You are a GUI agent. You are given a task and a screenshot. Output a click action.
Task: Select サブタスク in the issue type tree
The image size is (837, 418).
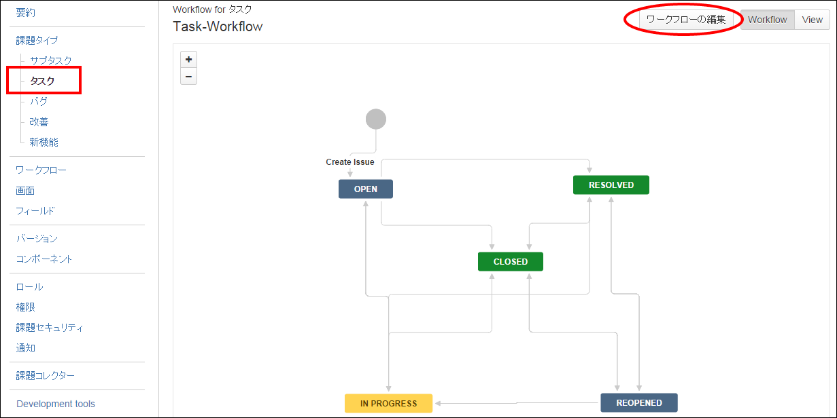tap(50, 60)
